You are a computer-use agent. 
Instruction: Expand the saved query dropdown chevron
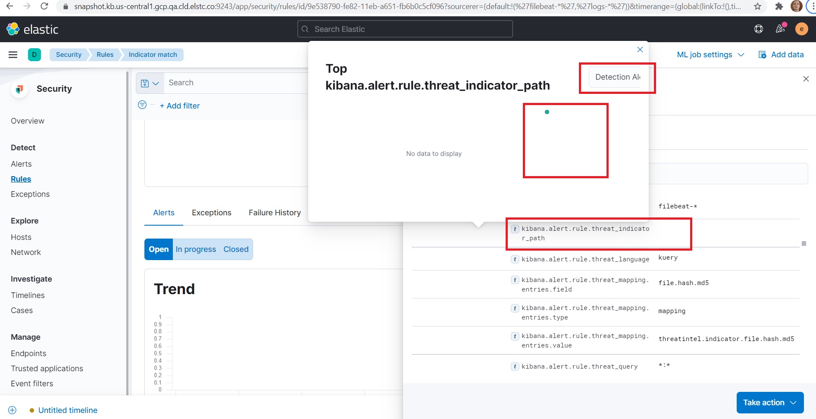click(x=156, y=83)
